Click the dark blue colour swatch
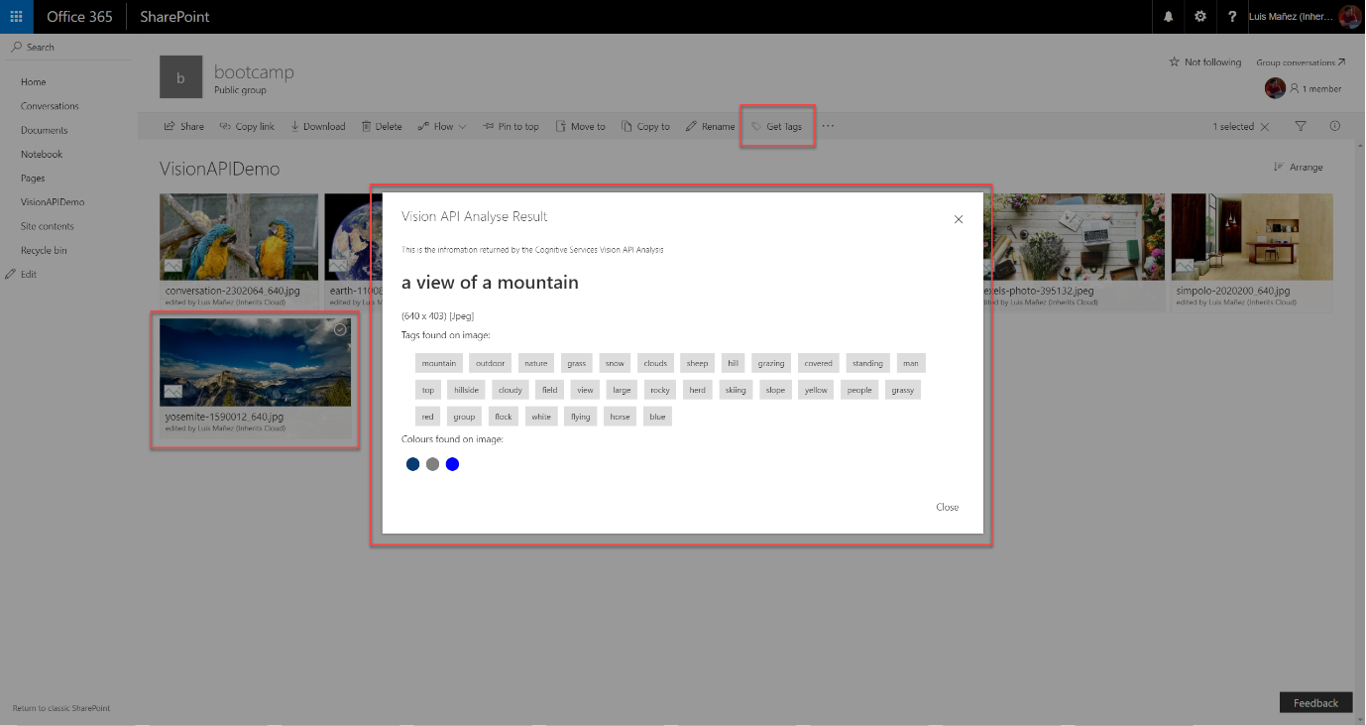 (x=412, y=463)
